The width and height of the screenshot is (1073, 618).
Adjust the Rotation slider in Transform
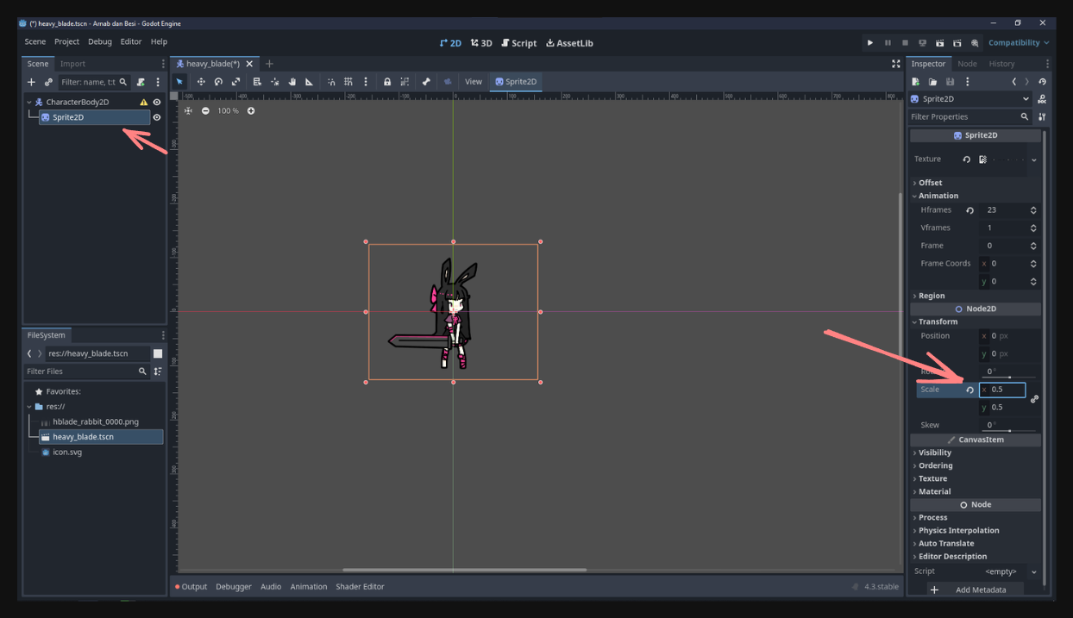pos(1009,377)
